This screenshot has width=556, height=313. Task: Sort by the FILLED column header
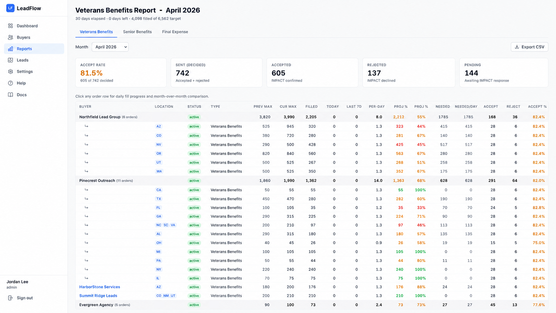[x=311, y=106]
